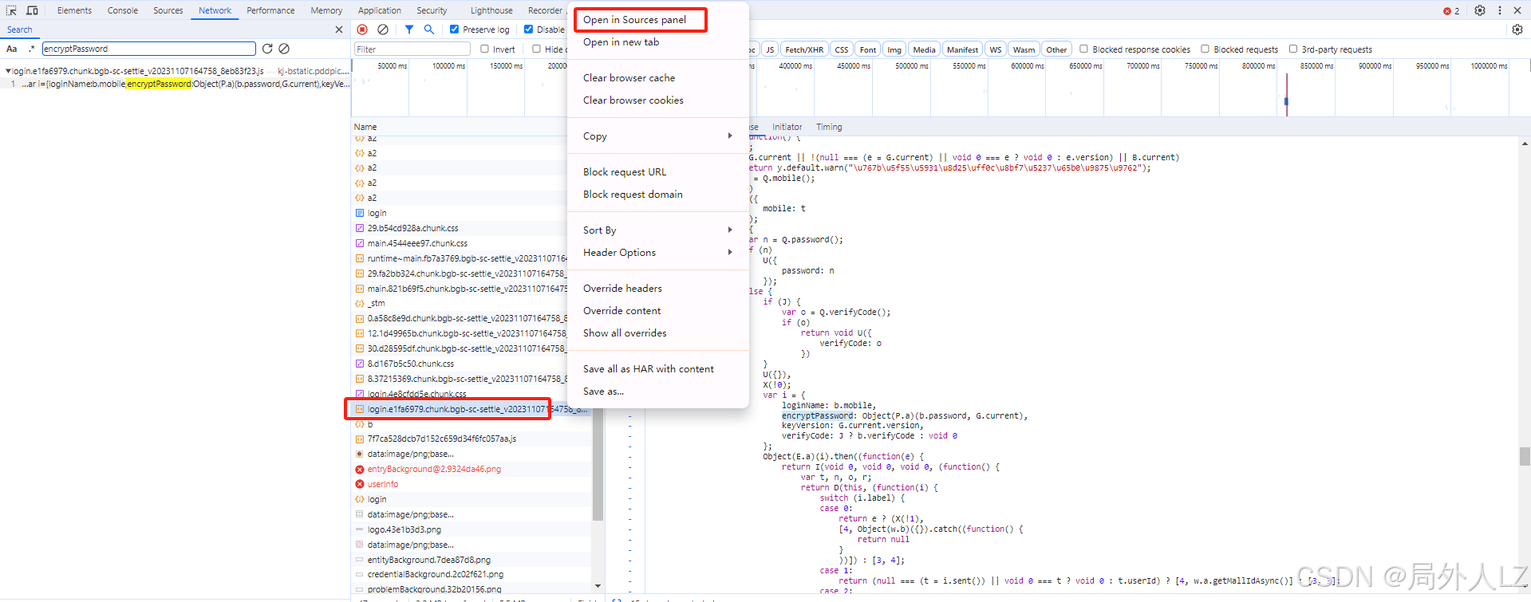Open DevTools settings gear

[1480, 10]
